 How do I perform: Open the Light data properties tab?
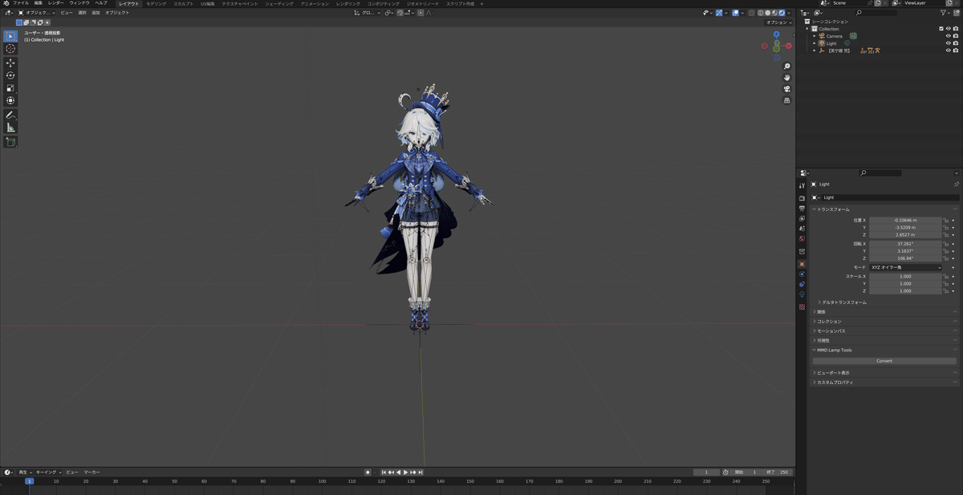coord(802,295)
